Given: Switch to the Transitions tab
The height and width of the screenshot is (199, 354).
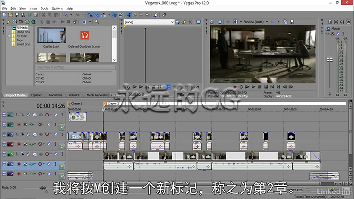Looking at the screenshot, I should tap(55, 95).
